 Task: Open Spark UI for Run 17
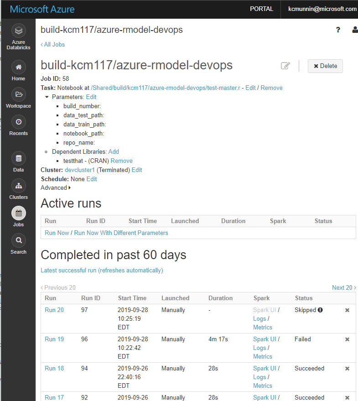pos(265,397)
